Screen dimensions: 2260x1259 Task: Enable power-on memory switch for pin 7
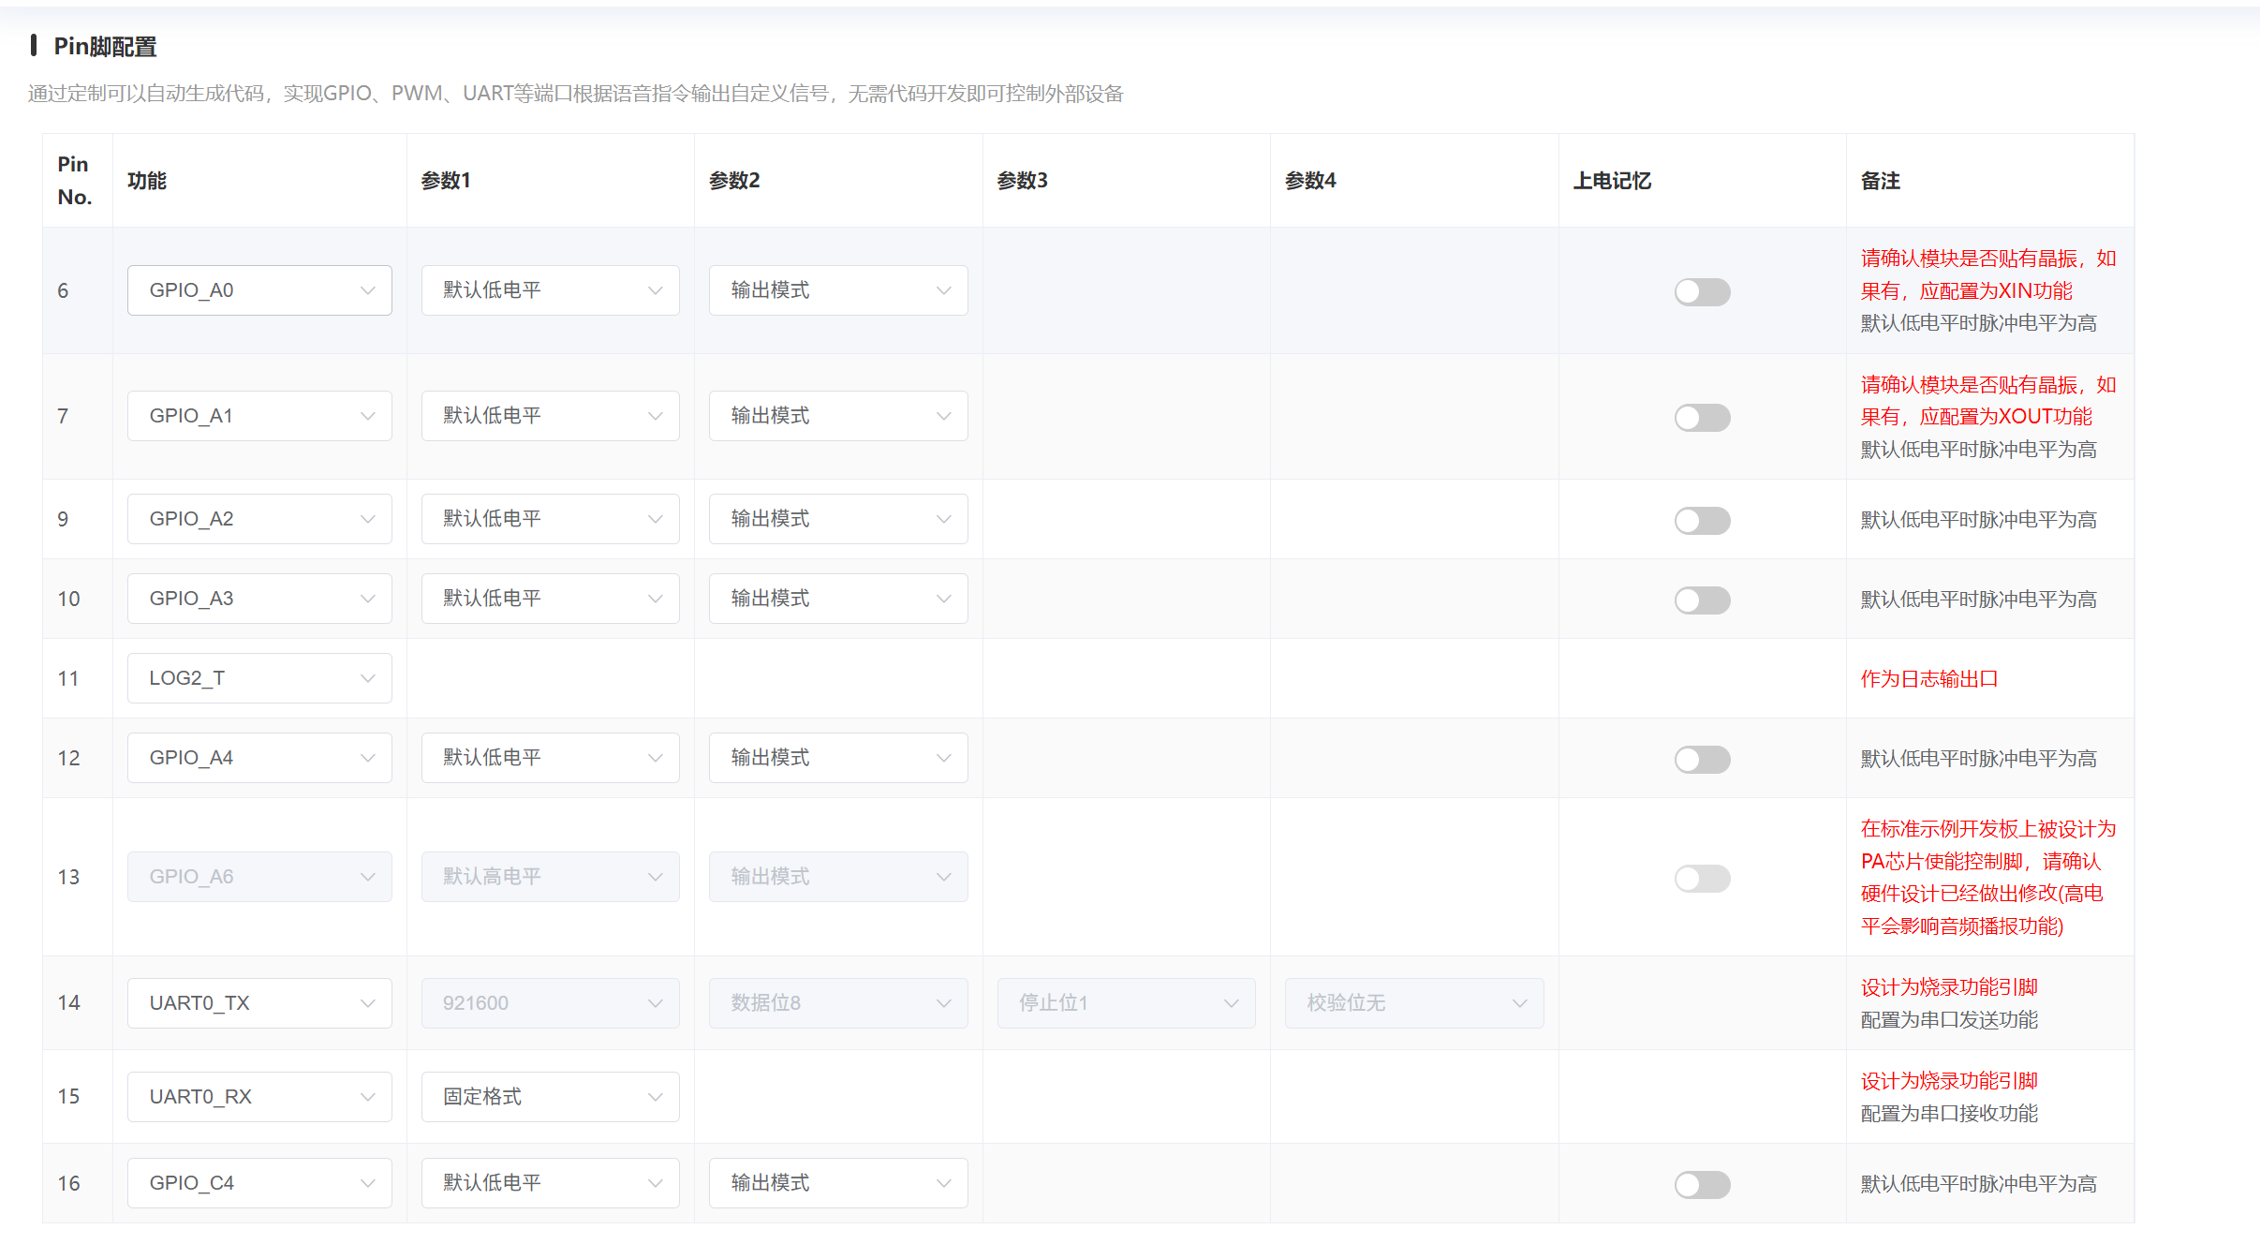coord(1702,418)
